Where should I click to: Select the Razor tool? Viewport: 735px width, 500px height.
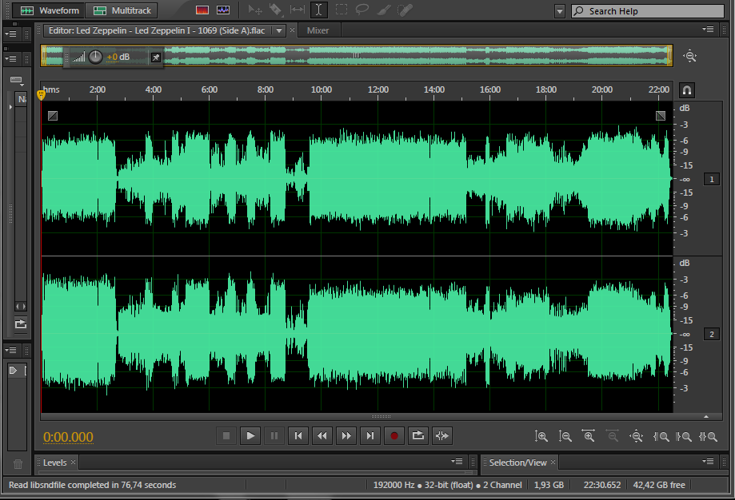pyautogui.click(x=276, y=10)
